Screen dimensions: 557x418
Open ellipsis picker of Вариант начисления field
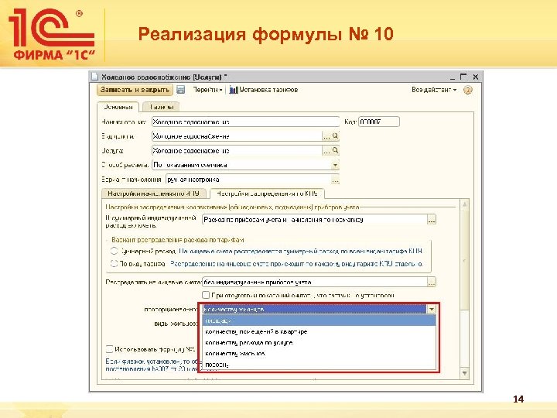[335, 180]
